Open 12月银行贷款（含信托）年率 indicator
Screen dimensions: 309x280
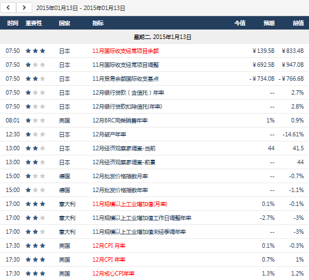pyautogui.click(x=128, y=92)
